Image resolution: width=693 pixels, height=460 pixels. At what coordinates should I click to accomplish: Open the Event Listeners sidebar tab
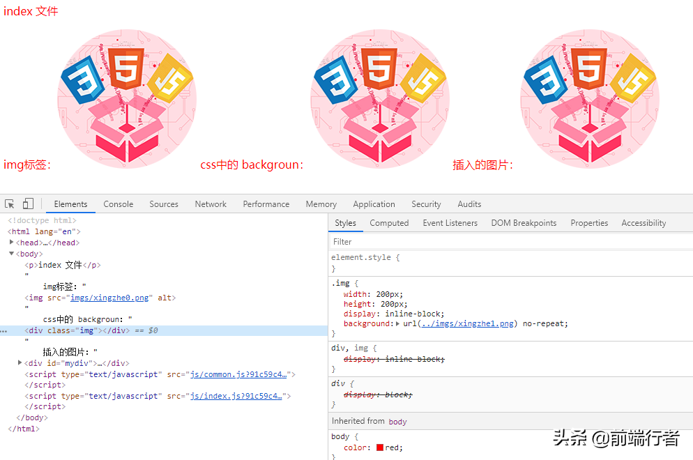(450, 223)
